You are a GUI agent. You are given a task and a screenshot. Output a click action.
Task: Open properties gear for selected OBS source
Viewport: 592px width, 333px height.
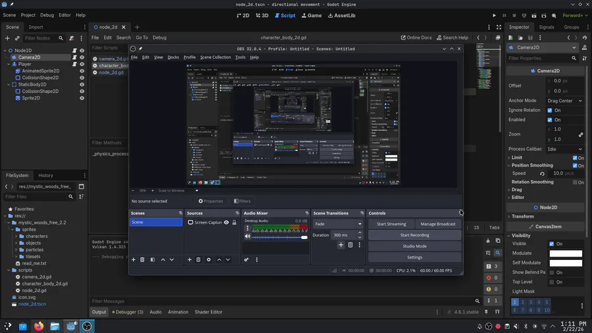pos(209,260)
